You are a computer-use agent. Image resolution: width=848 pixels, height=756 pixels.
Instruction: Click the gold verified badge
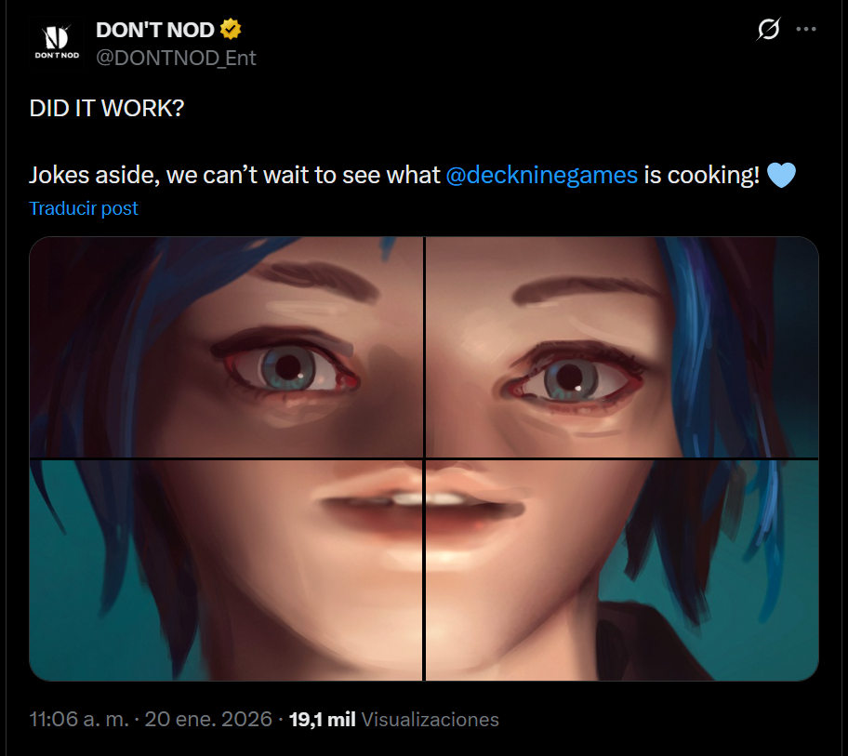231,29
